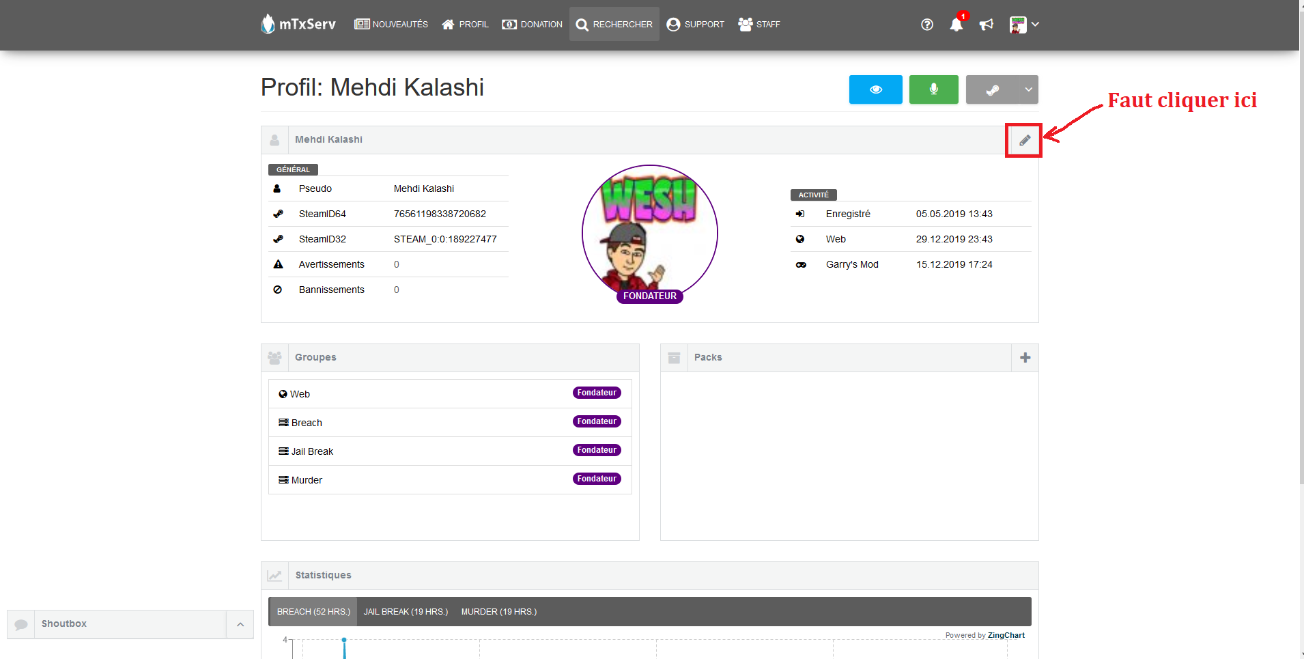Click the ZingChart link

pos(1006,635)
